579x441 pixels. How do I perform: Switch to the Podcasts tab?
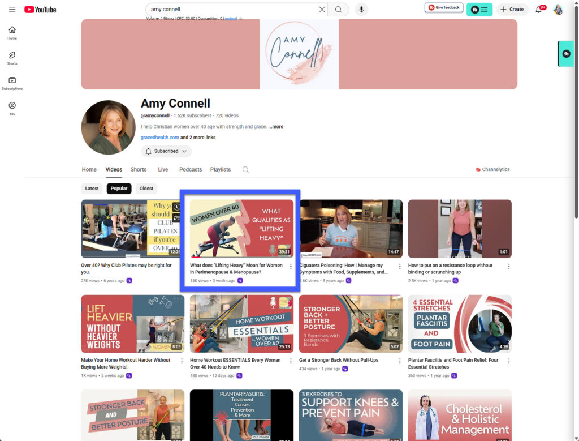[191, 169]
